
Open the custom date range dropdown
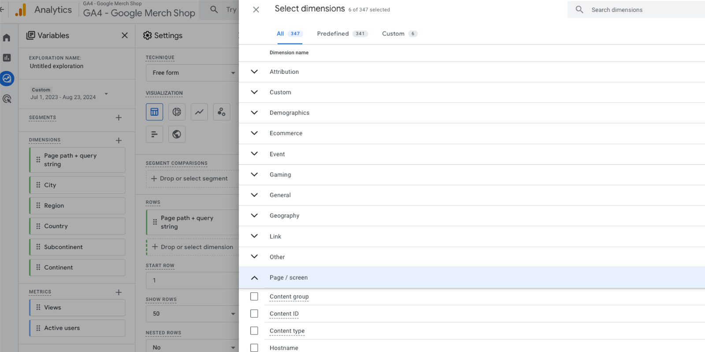(69, 94)
